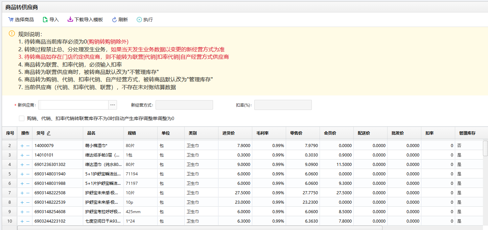
Task: Click the plus icon in row 2
Action: tap(22, 146)
